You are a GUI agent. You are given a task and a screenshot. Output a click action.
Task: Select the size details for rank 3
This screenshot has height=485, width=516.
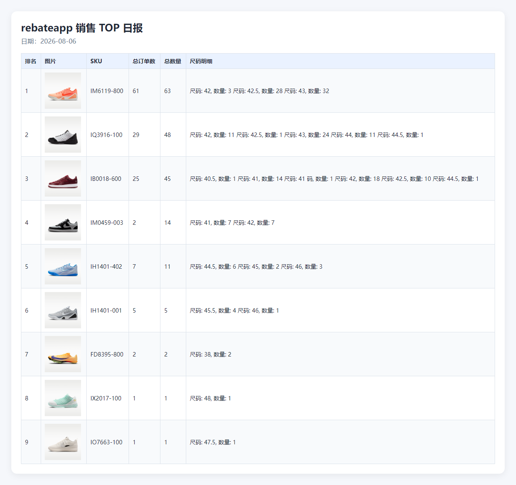coord(334,179)
